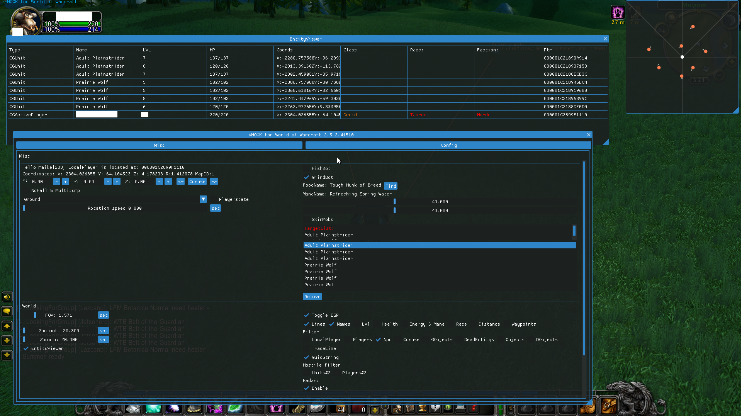Disable the EntityViewer checkbox
Screen dimensions: 742x416
click(26, 348)
